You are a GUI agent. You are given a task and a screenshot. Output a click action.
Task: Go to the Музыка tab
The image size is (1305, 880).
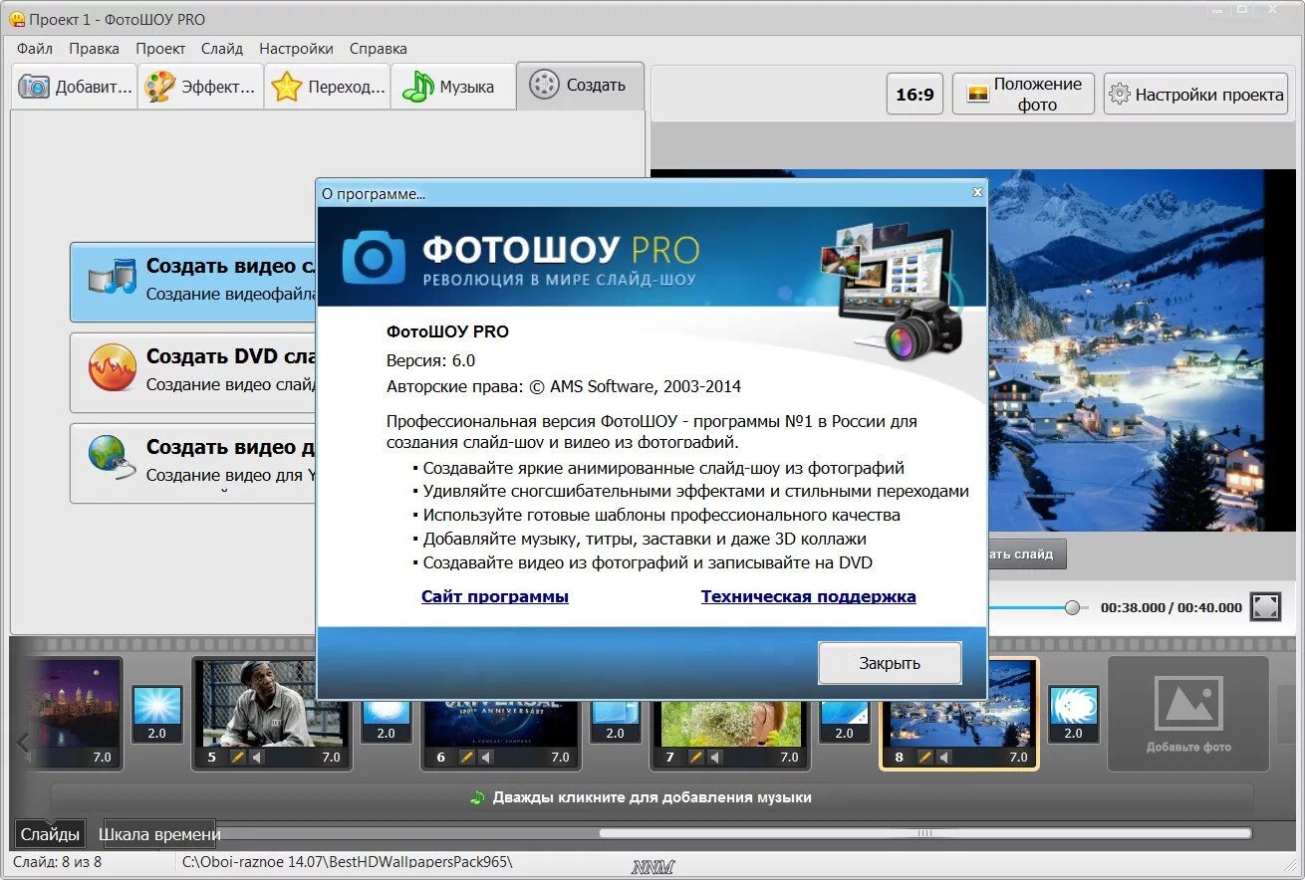coord(452,87)
